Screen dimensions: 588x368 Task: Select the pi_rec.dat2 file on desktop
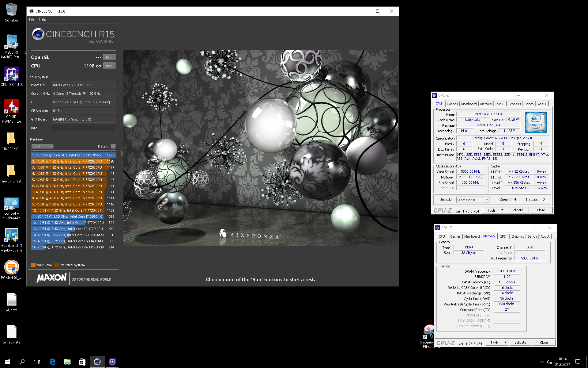(x=11, y=334)
